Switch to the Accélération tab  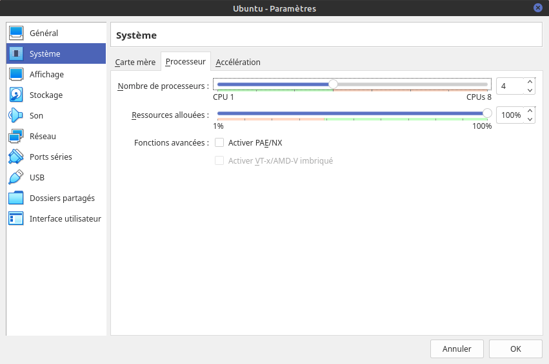point(238,62)
